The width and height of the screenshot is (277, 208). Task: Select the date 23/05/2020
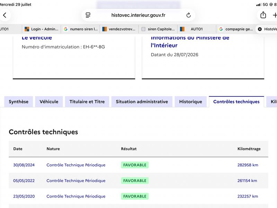(x=24, y=196)
